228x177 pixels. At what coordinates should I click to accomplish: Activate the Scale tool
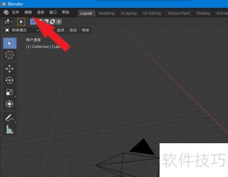[10, 92]
